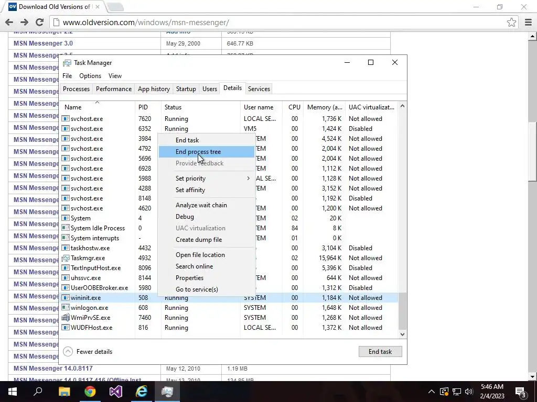Open Properties from the context menu
Image resolution: width=537 pixels, height=402 pixels.
[207, 278]
